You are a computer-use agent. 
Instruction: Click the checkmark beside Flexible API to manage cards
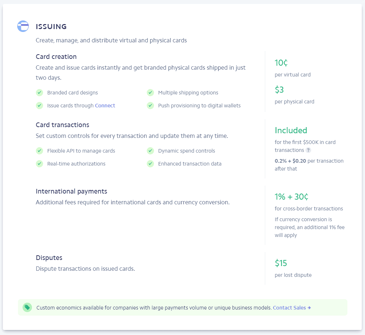pos(39,151)
